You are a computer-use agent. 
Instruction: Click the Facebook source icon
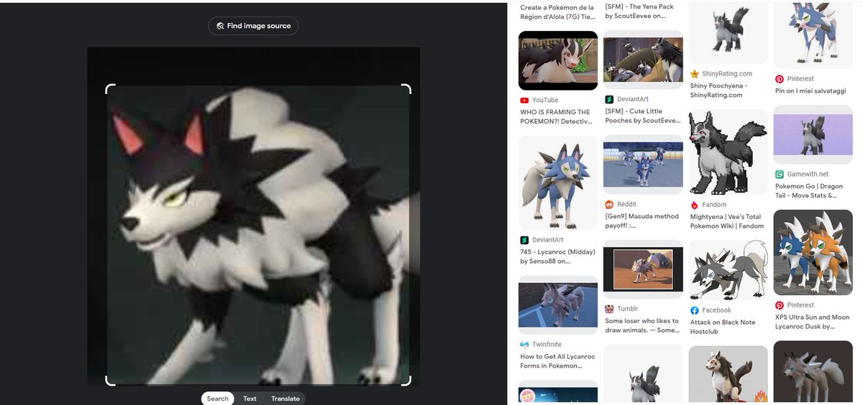tap(695, 311)
